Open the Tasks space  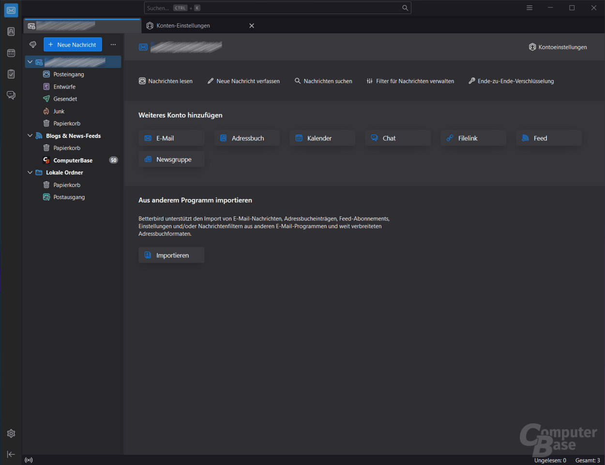tap(11, 74)
